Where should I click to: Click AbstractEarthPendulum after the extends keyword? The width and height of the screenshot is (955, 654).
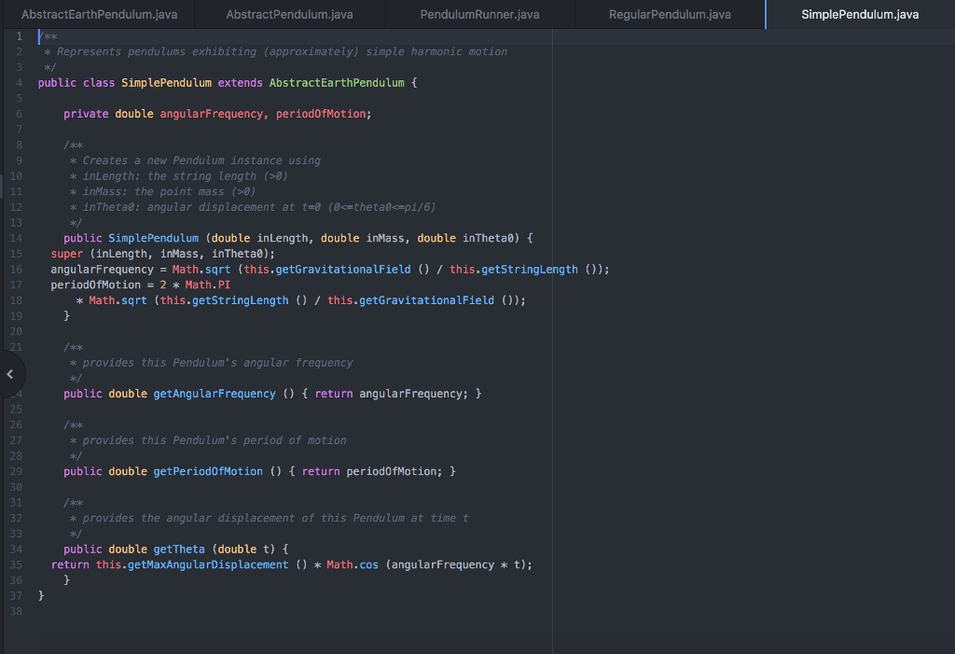point(337,83)
